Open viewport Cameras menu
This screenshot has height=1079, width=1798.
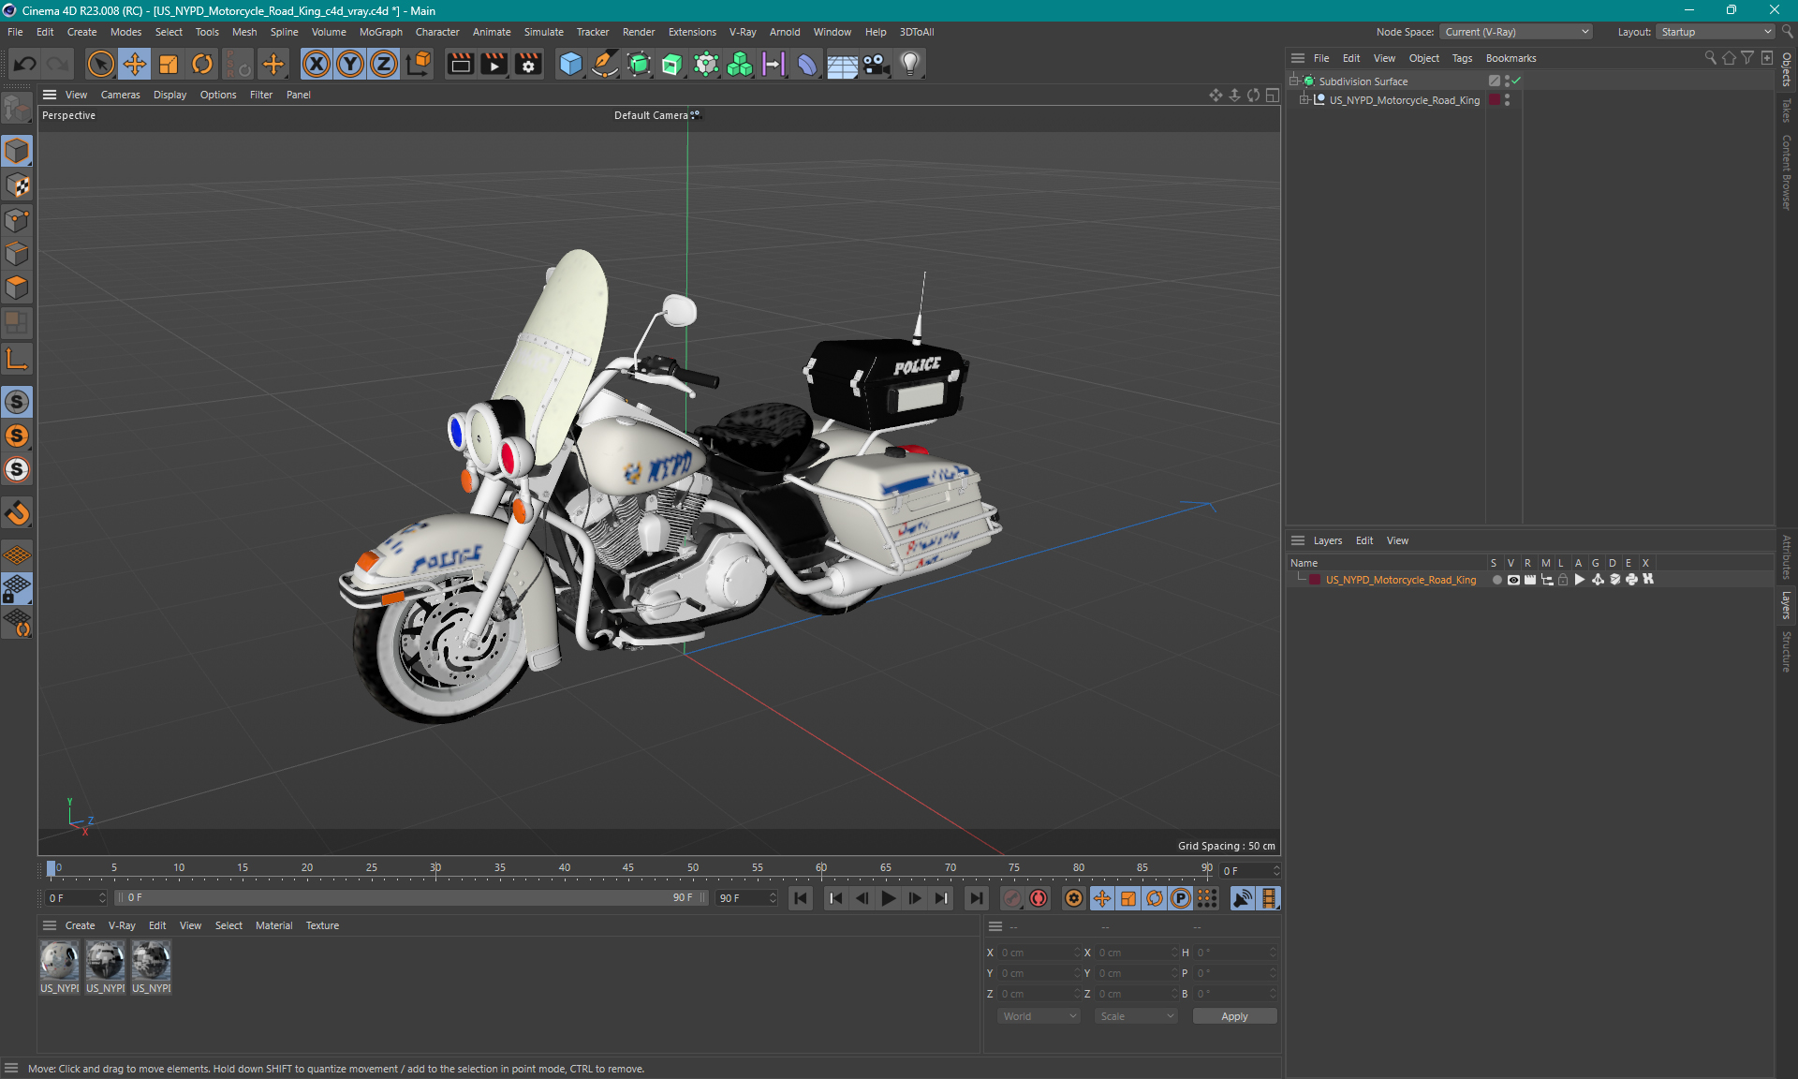coord(120,95)
